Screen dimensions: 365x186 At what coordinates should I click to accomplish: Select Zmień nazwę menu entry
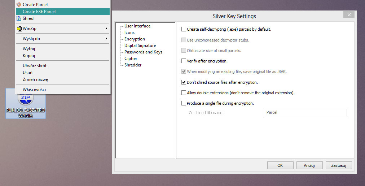(x=63, y=79)
